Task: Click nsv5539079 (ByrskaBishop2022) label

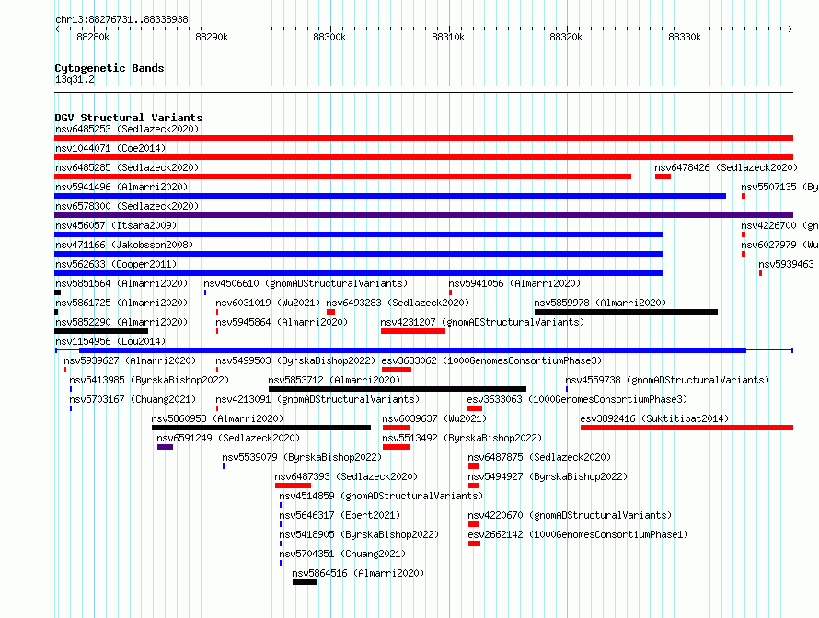Action: 302,457
